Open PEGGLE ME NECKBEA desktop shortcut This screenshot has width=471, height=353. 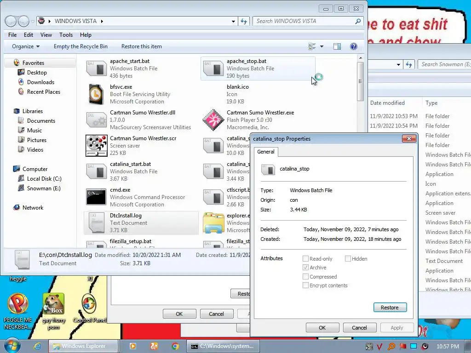[18, 311]
